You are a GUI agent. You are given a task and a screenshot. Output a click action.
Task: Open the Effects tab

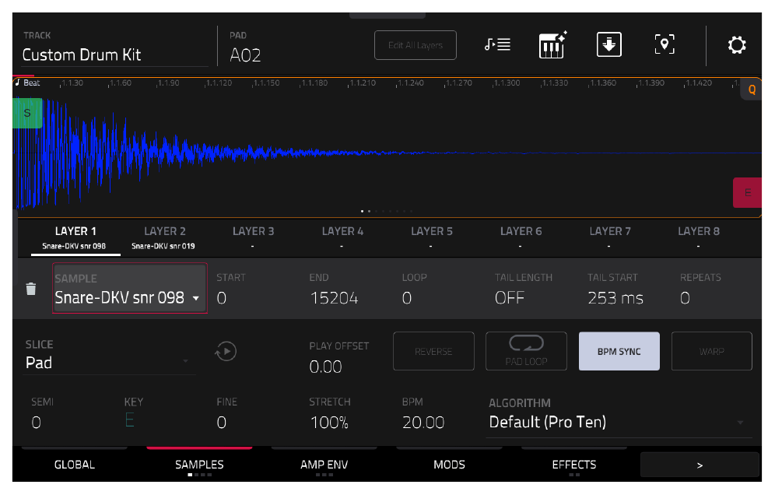[573, 465]
